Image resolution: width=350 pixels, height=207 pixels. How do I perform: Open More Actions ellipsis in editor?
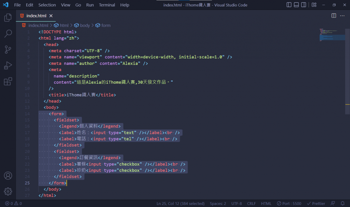342,16
